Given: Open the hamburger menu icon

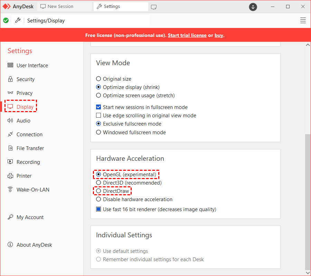Looking at the screenshot, I should tap(303, 21).
